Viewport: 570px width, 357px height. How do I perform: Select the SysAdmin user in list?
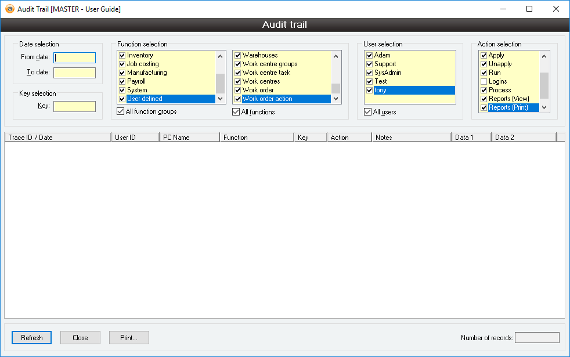[x=388, y=73]
